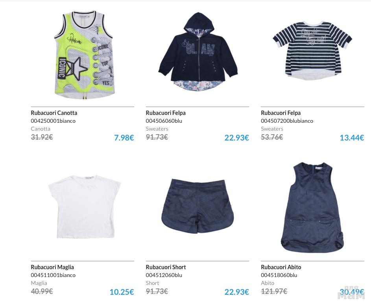This screenshot has width=371, height=305.
Task: Open the white t-shirt product image
Action: pos(85,207)
